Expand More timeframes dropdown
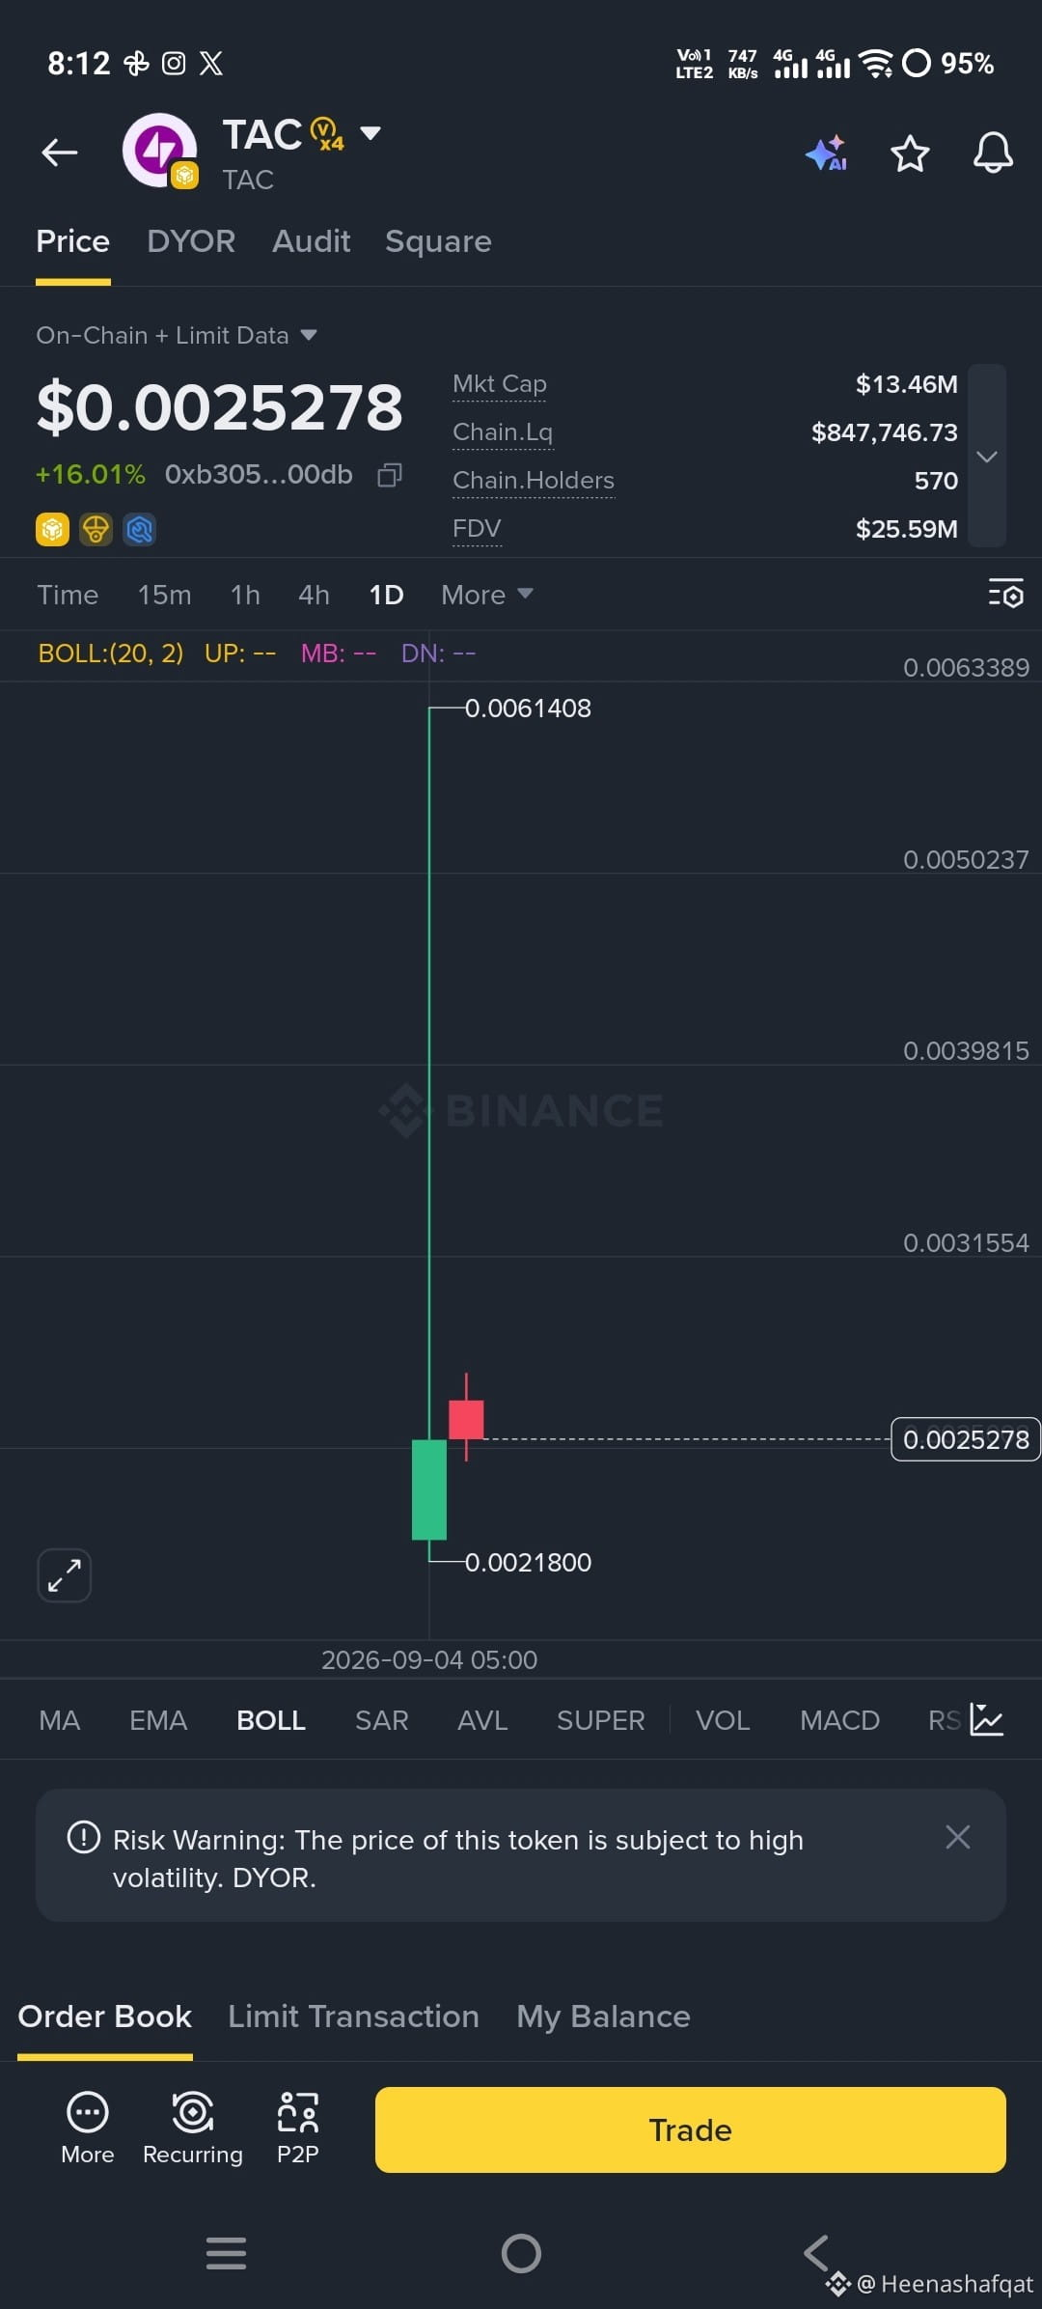The height and width of the screenshot is (2309, 1042). [x=487, y=595]
